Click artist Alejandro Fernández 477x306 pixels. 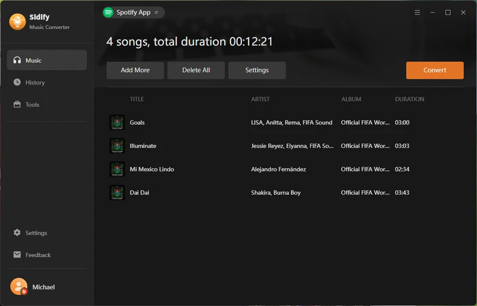(278, 169)
